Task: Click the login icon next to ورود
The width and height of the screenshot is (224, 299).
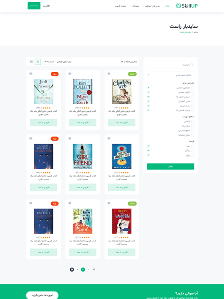Action: coord(49,6)
